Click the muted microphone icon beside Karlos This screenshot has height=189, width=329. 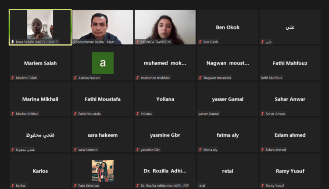click(x=13, y=185)
